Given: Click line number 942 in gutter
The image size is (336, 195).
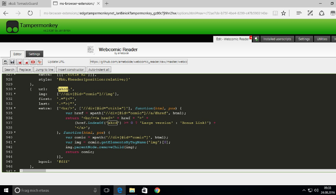Looking at the screenshot, I should (x=9, y=147).
